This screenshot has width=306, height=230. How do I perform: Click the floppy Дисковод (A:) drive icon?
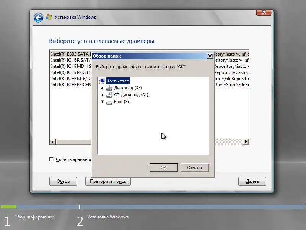pos(109,88)
